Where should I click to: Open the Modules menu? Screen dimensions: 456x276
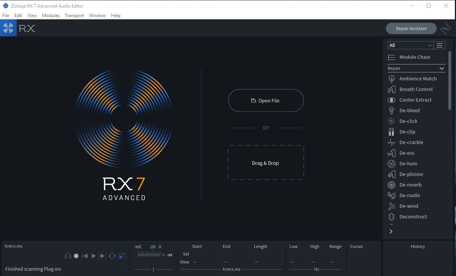tap(51, 15)
